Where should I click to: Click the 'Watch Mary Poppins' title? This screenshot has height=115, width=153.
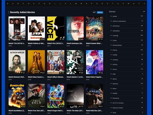click(94, 77)
